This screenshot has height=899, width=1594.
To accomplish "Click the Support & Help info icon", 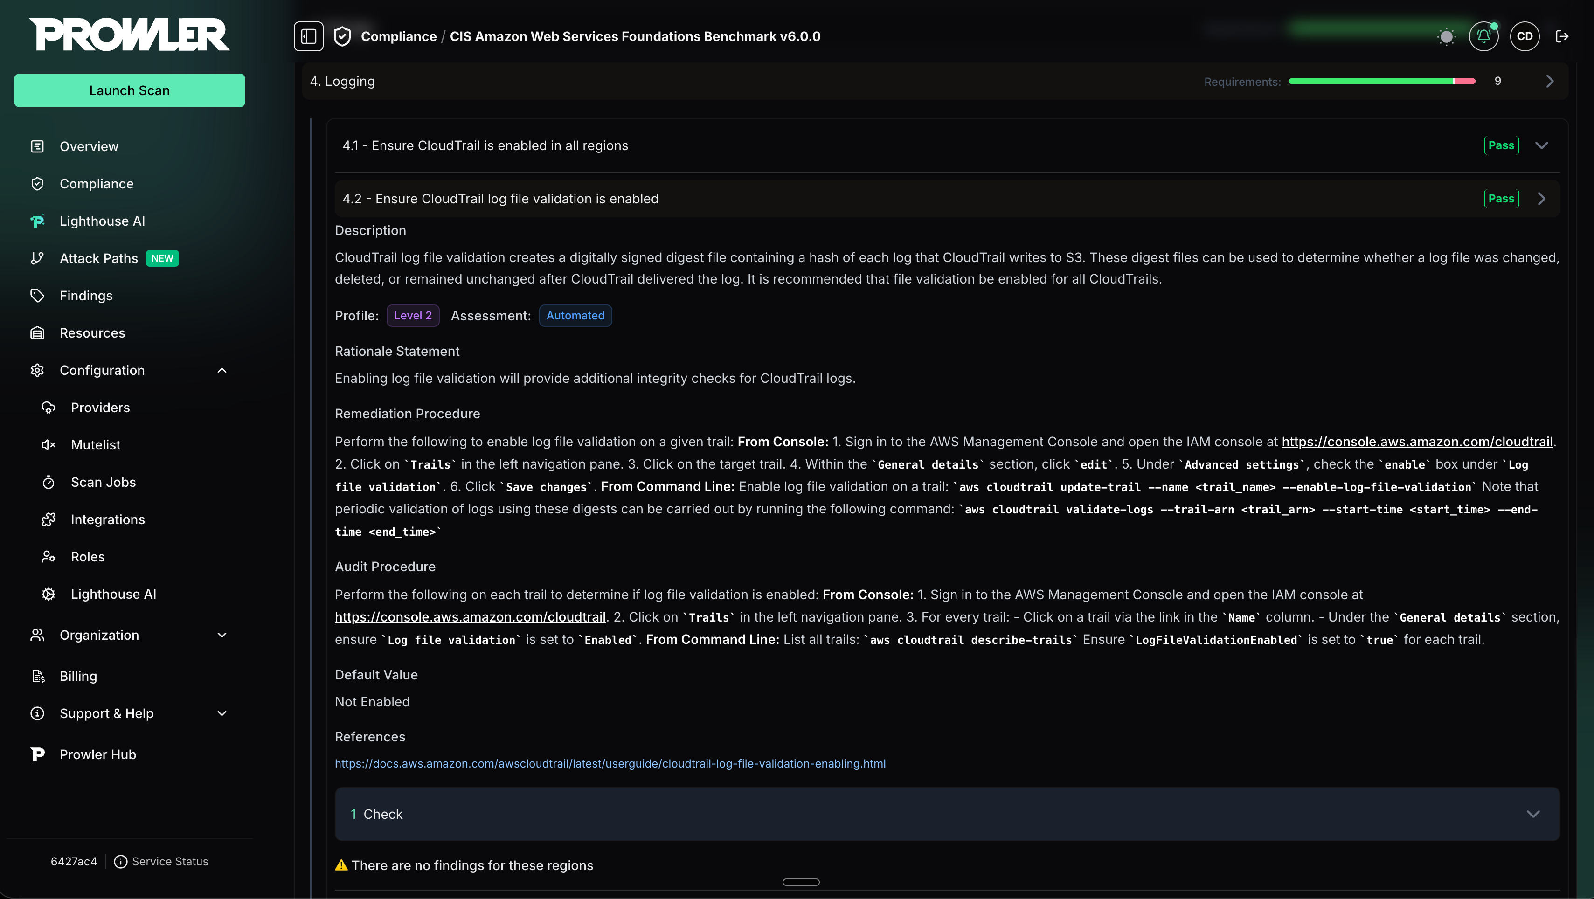I will point(37,713).
